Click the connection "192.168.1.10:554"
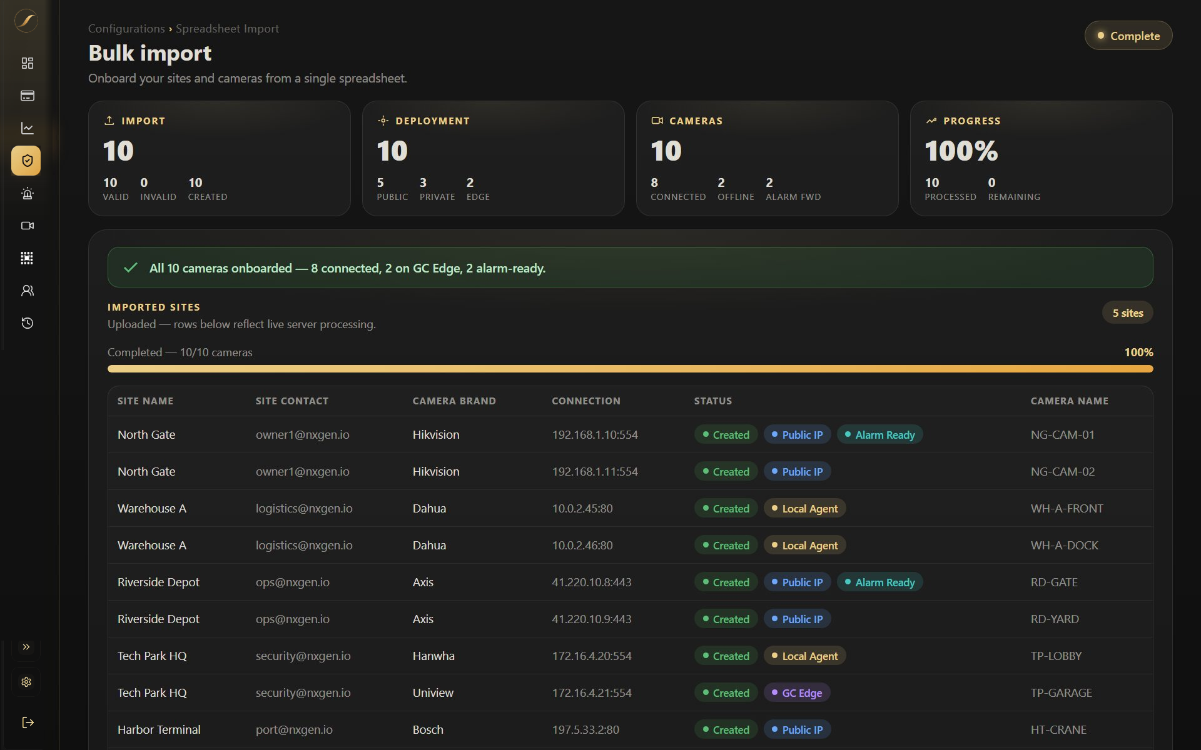This screenshot has width=1201, height=750. point(595,434)
